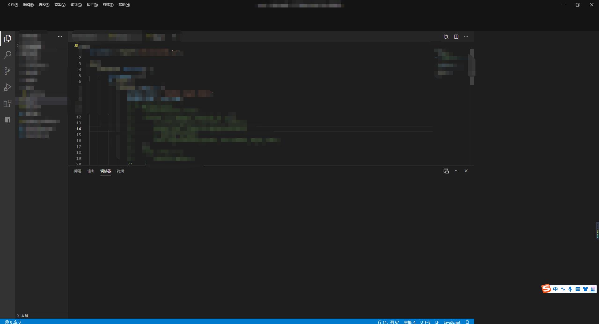Click the notification bell in status bar

[x=467, y=322]
